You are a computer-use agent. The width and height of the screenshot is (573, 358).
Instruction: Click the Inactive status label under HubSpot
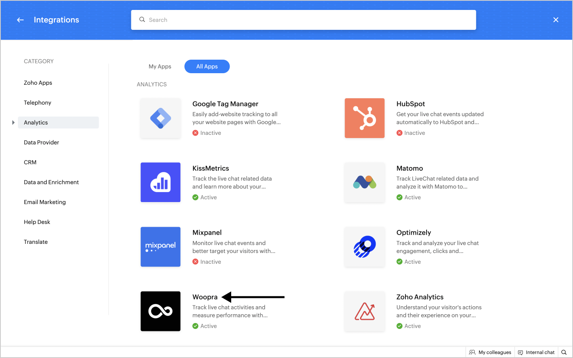(415, 133)
